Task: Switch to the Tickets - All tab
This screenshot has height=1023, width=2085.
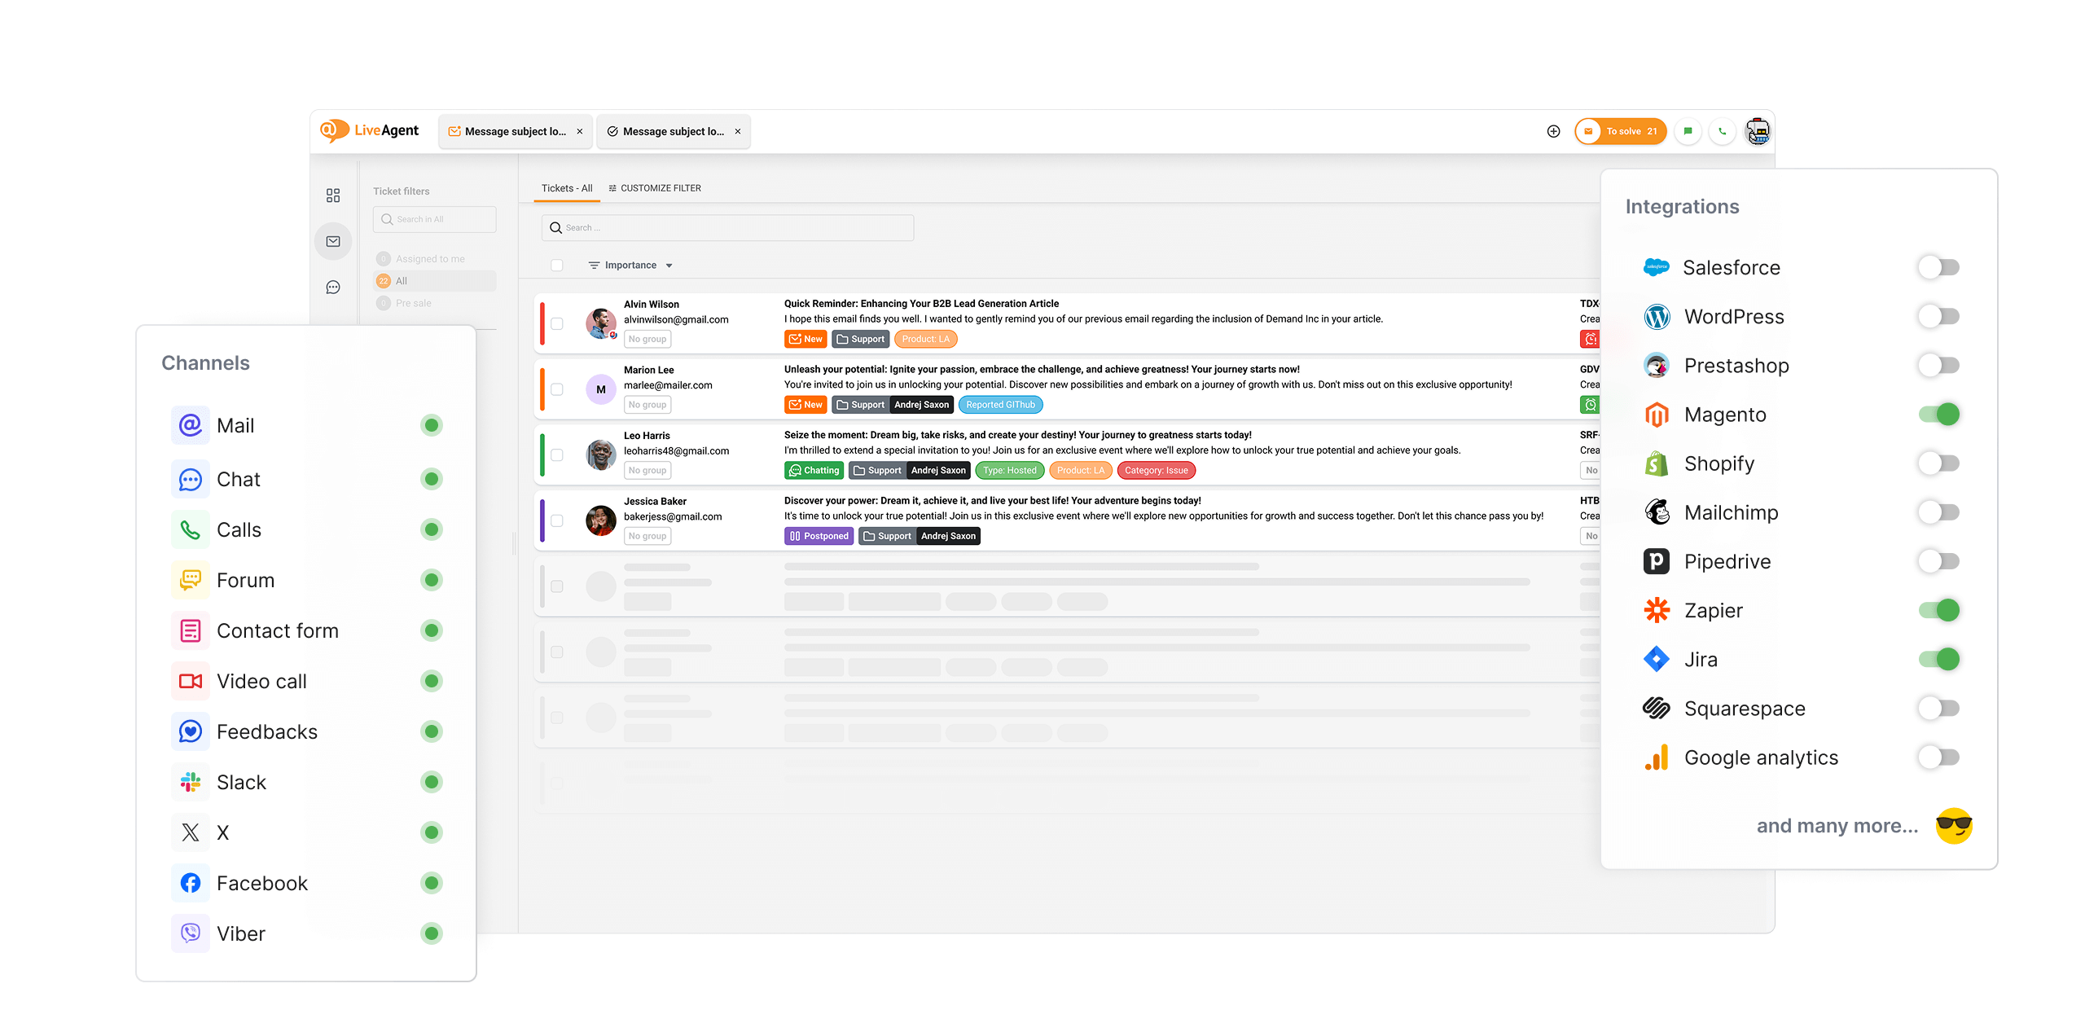Action: point(566,187)
